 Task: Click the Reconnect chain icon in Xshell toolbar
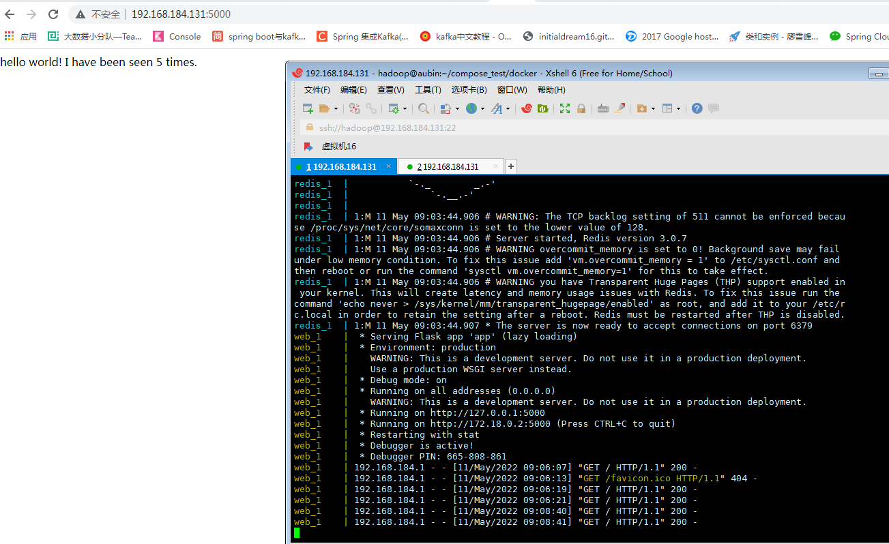click(x=371, y=108)
